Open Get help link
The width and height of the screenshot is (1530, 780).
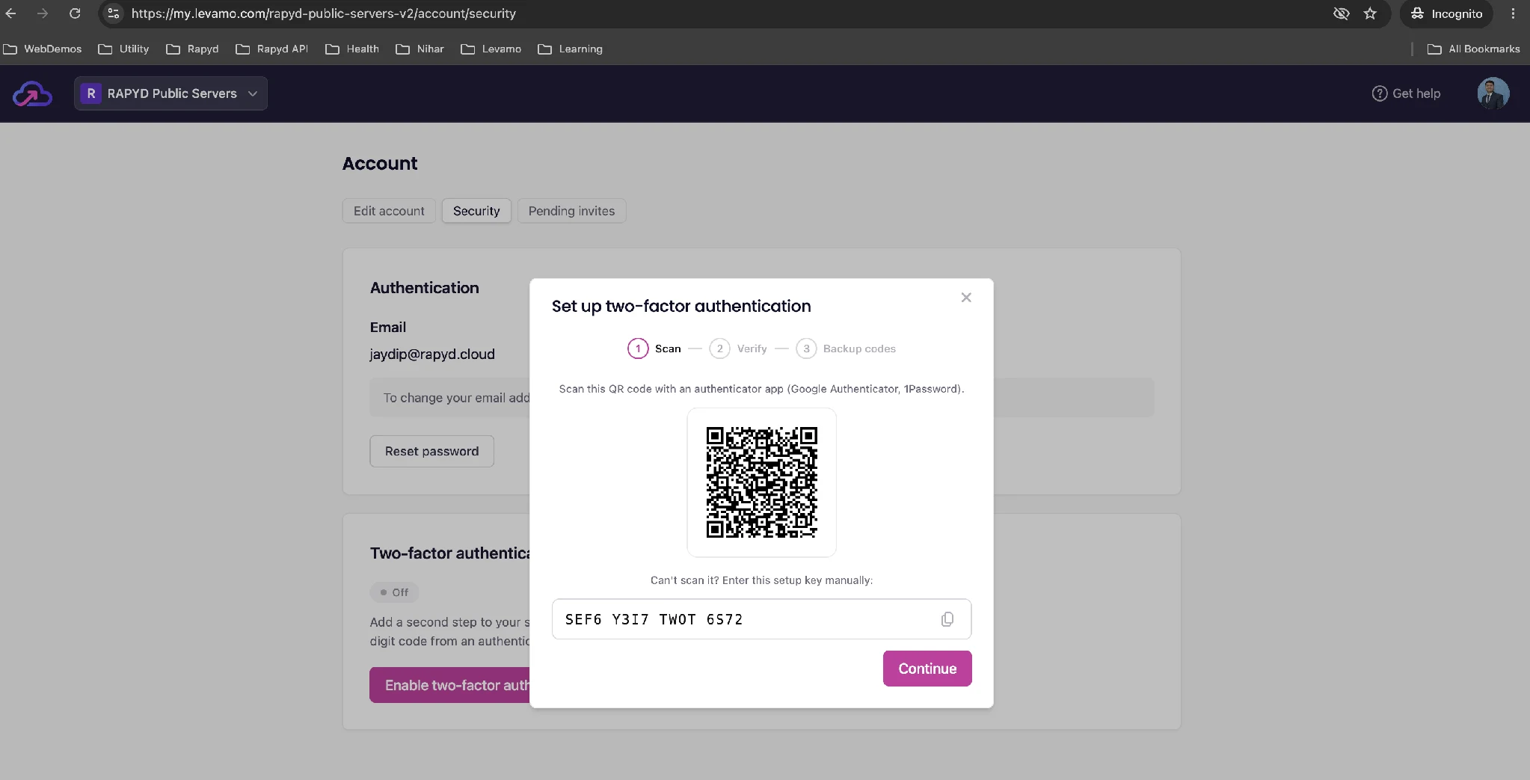[x=1406, y=93]
